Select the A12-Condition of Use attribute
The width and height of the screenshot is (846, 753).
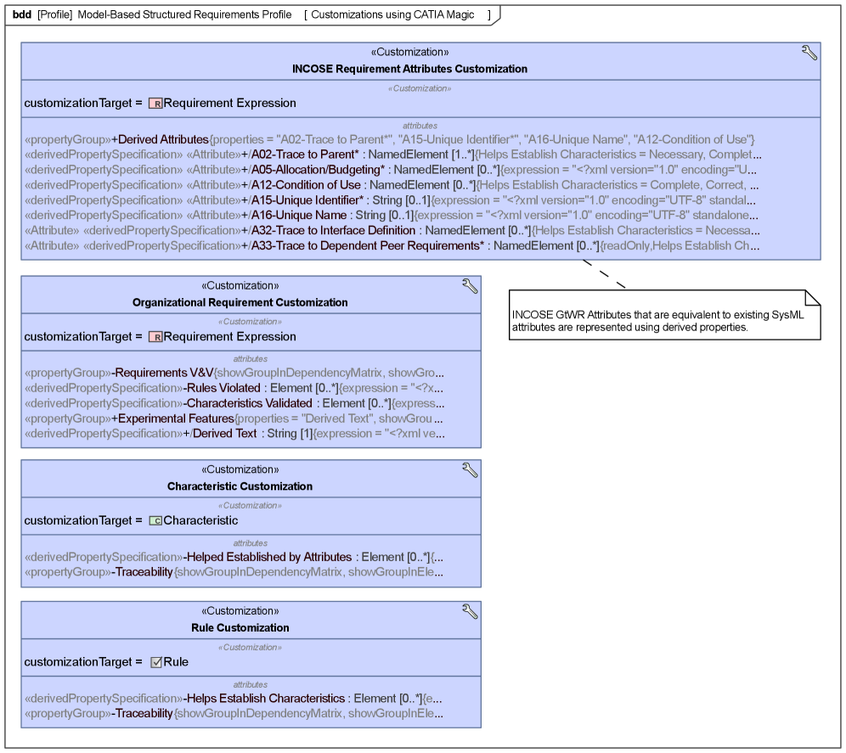pyautogui.click(x=392, y=185)
